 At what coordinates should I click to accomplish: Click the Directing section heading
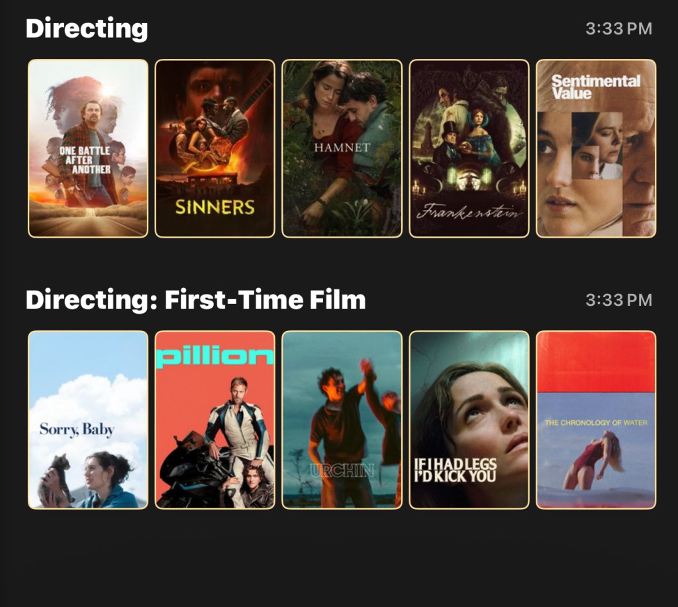[x=87, y=29]
